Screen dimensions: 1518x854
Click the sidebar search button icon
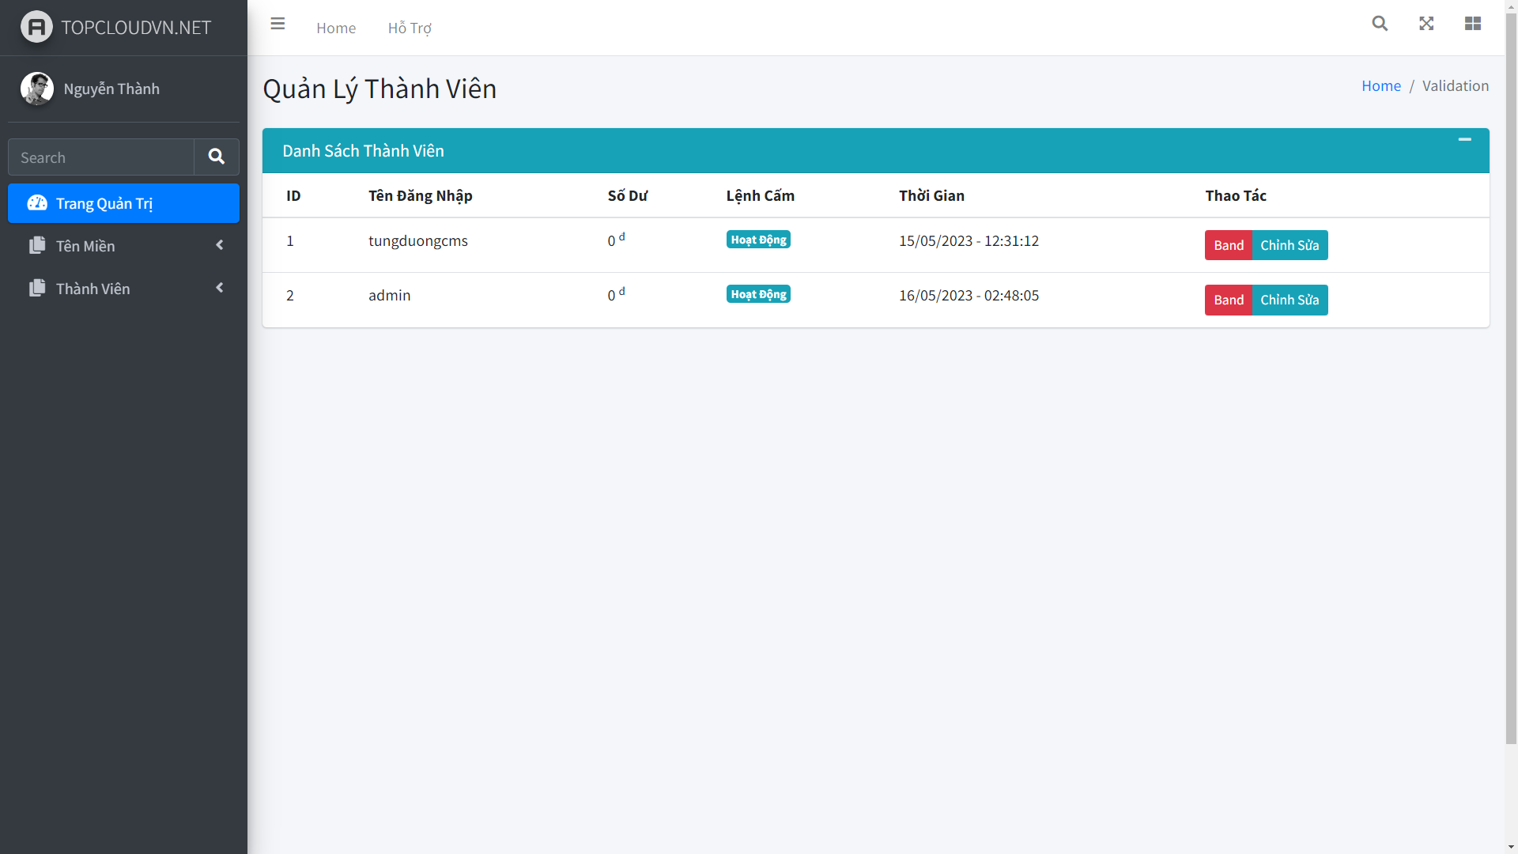216,157
